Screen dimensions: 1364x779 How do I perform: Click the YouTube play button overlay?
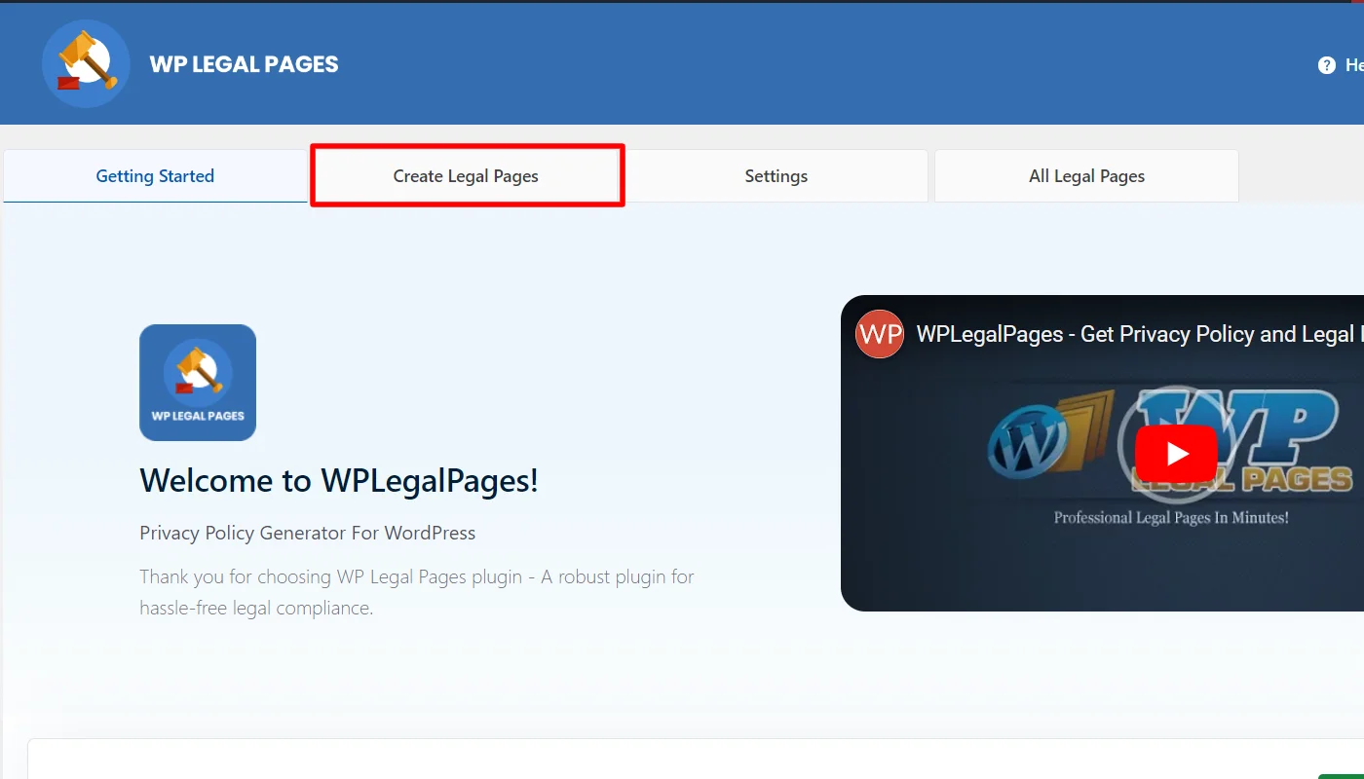coord(1176,453)
